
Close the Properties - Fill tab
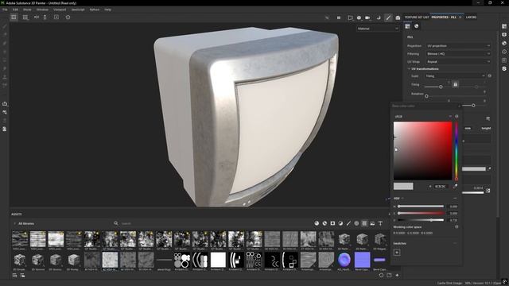[x=460, y=17]
